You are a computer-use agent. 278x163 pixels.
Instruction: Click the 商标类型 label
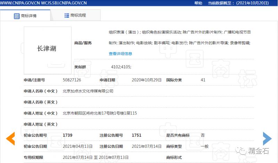pyautogui.click(x=174, y=146)
